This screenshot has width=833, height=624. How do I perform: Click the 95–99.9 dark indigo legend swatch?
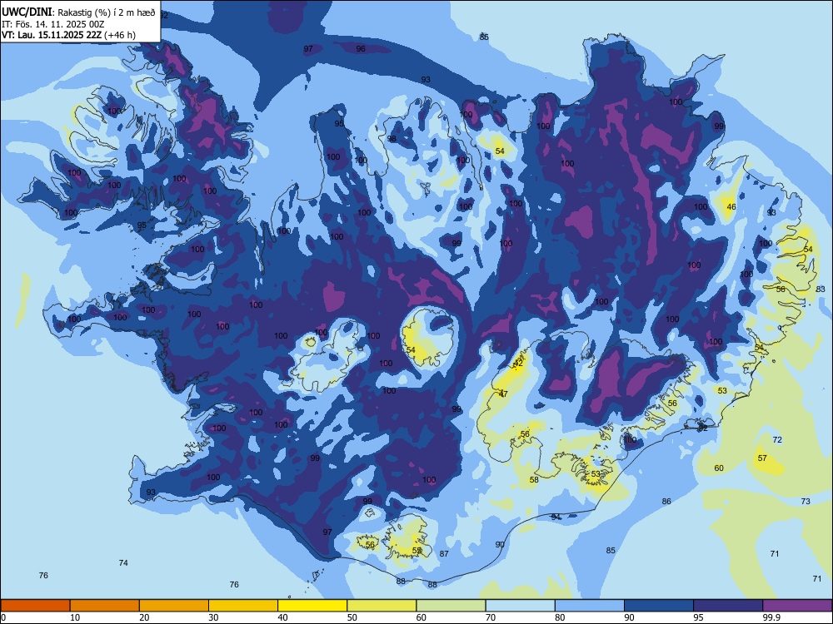(x=728, y=606)
